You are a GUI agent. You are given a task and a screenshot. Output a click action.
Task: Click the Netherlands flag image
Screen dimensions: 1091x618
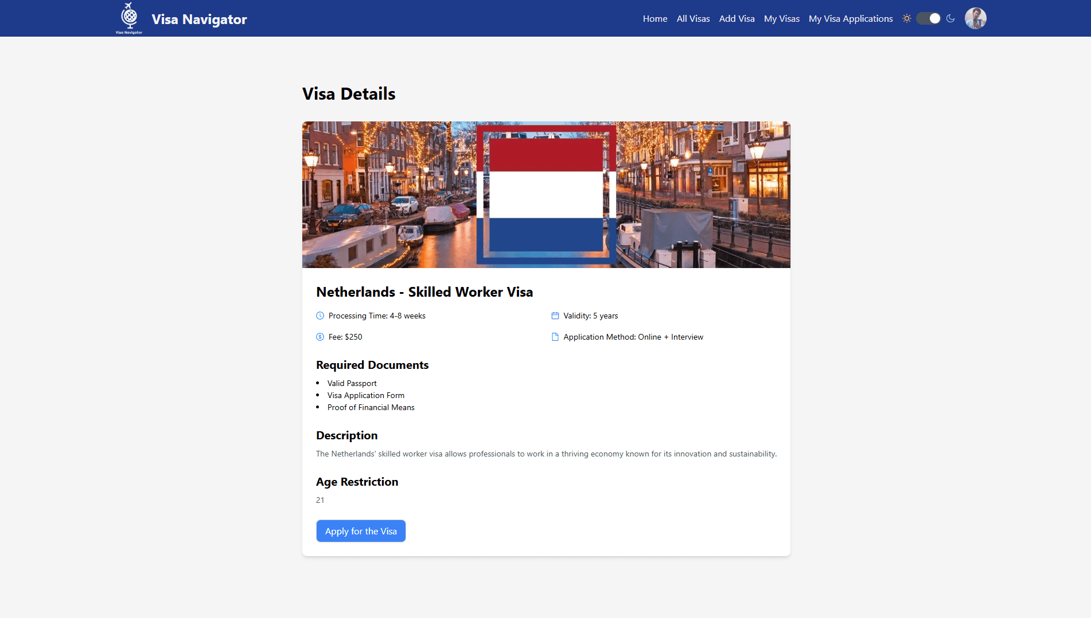tap(545, 195)
